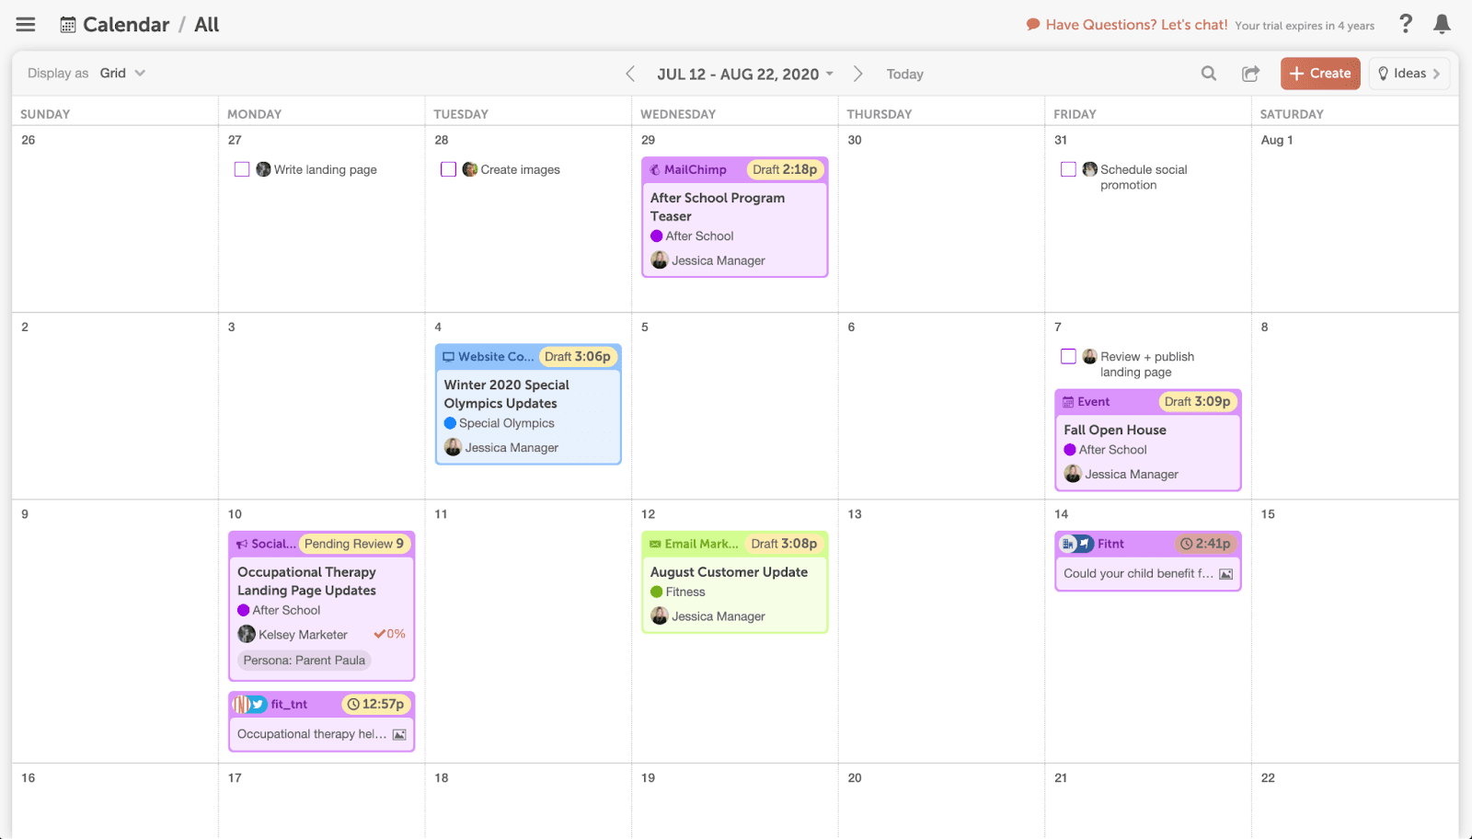This screenshot has width=1472, height=839.
Task: Go to the Calendar breadcrumb
Action: coord(125,24)
